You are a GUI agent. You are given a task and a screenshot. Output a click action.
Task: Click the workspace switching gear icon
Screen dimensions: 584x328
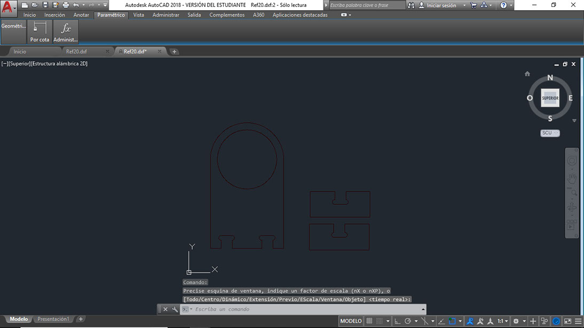pos(516,321)
